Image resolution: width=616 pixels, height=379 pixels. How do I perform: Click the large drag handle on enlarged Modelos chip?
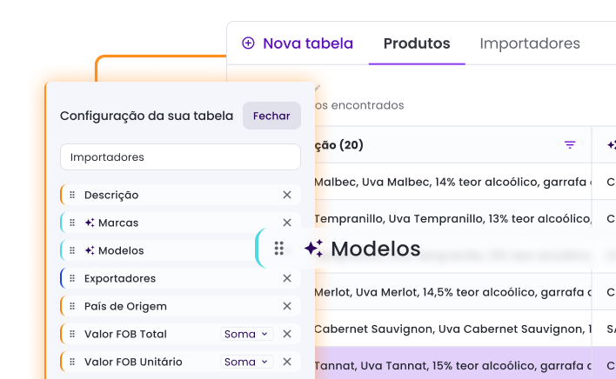pyautogui.click(x=279, y=249)
